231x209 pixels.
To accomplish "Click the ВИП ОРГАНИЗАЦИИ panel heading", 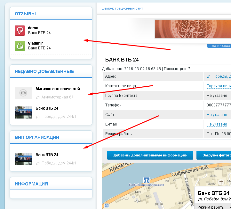I will (37, 137).
